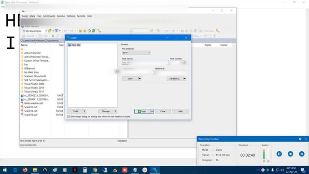Click the open directory folder icon in toolbar
Image resolution: width=309 pixels, height=174 pixels.
50,31
